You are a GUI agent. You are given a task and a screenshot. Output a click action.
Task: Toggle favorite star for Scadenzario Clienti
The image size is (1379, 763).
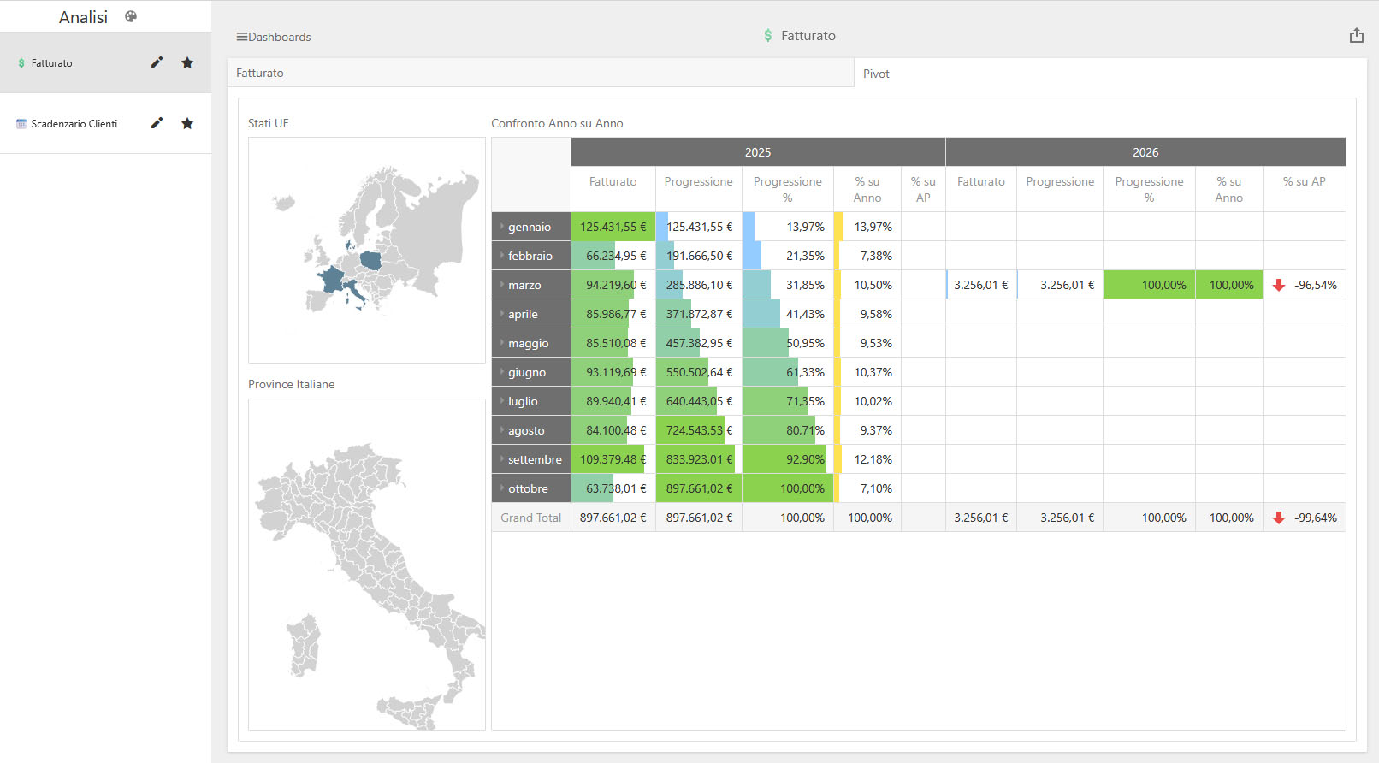tap(187, 123)
